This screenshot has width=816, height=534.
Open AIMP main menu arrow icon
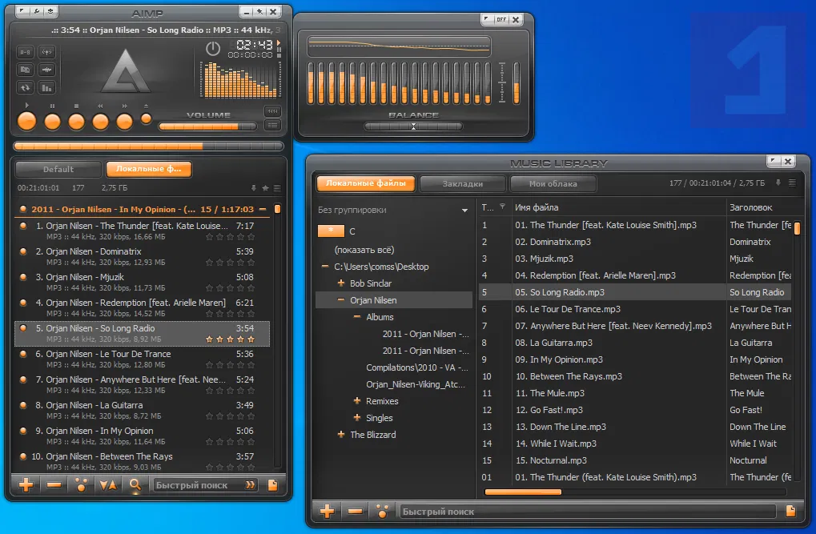22,11
